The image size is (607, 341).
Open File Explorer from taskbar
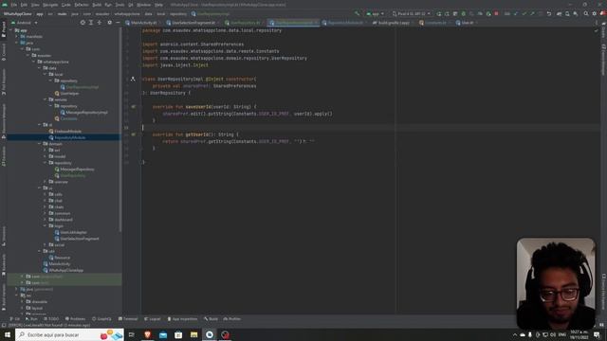pyautogui.click(x=193, y=334)
